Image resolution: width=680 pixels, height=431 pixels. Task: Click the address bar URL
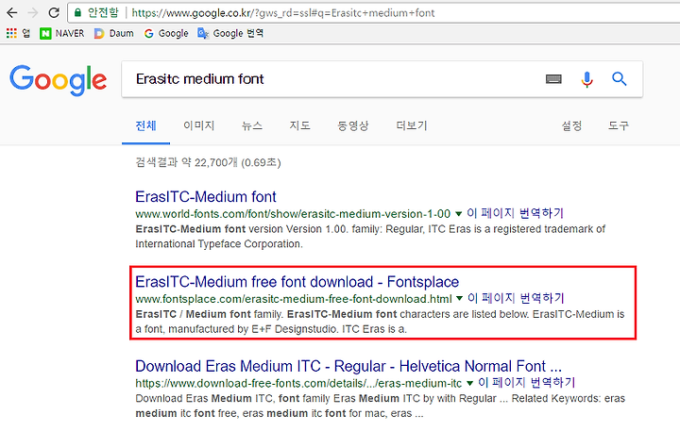(x=282, y=13)
